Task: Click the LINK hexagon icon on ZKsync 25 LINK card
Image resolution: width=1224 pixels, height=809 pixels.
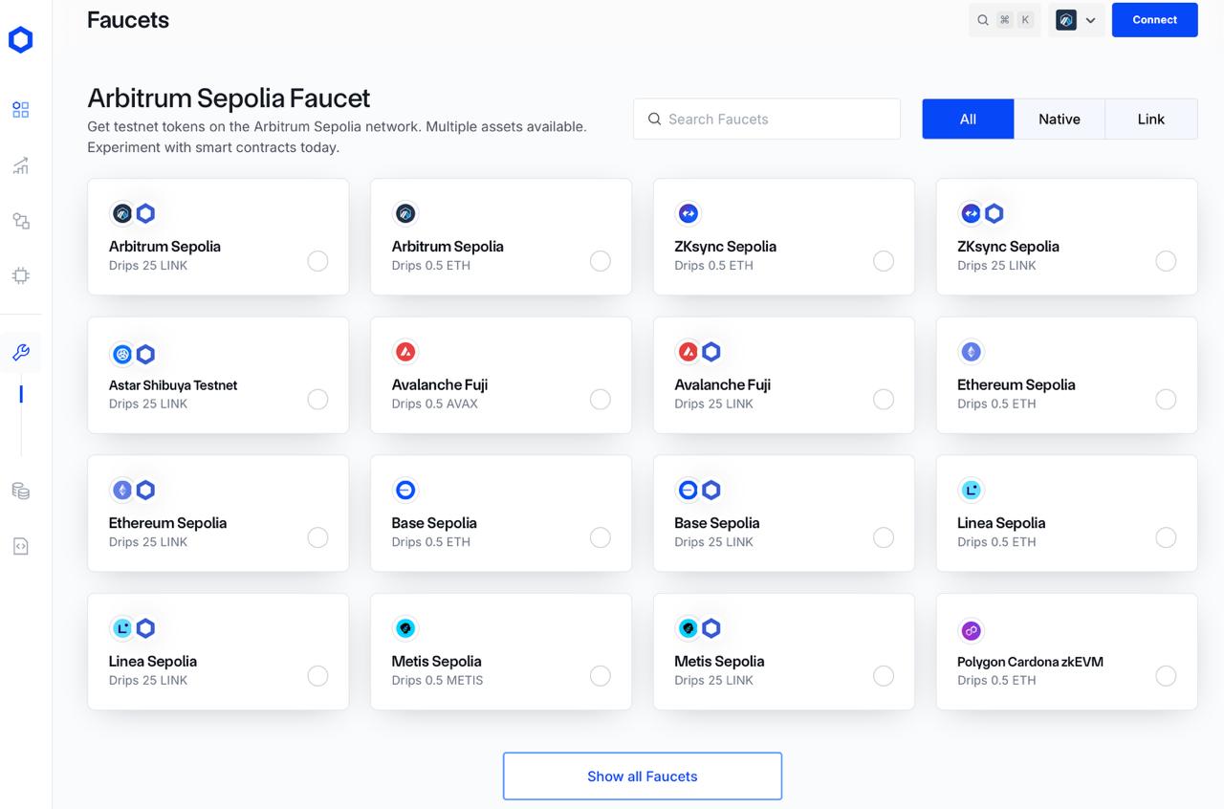Action: [994, 213]
